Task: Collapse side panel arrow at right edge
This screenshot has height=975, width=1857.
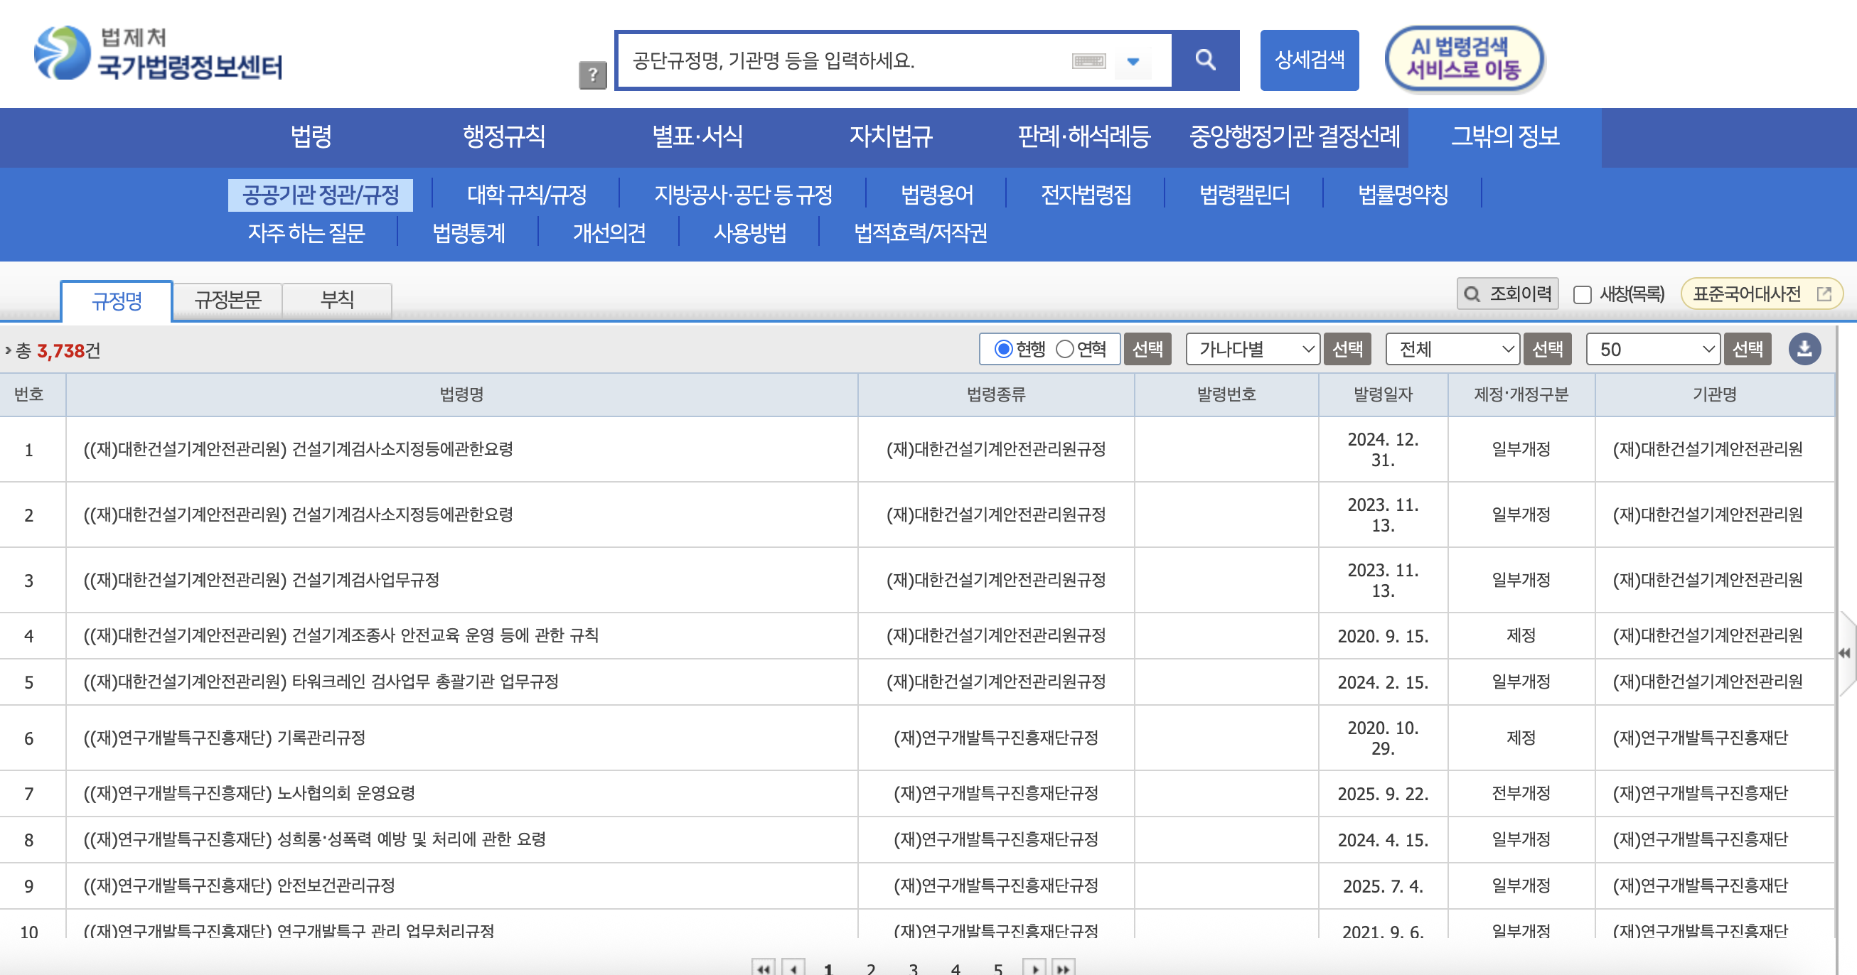Action: pyautogui.click(x=1845, y=653)
